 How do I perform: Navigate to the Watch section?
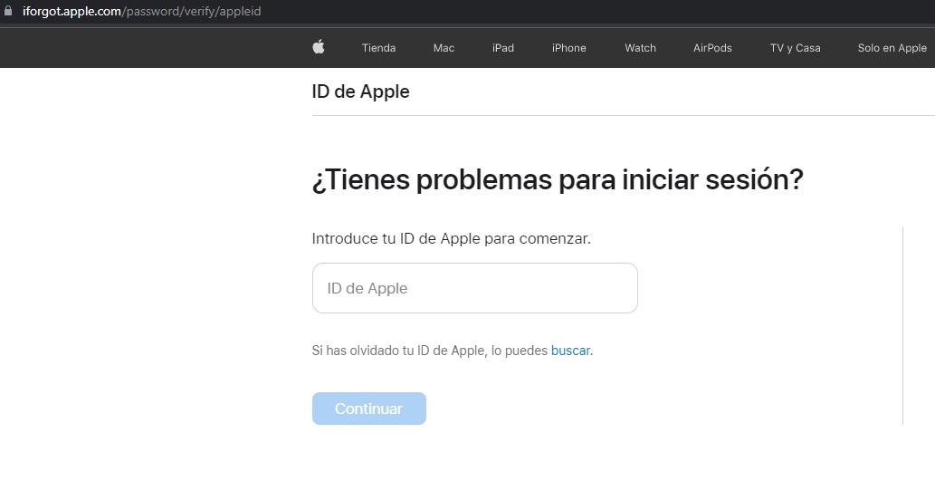640,48
